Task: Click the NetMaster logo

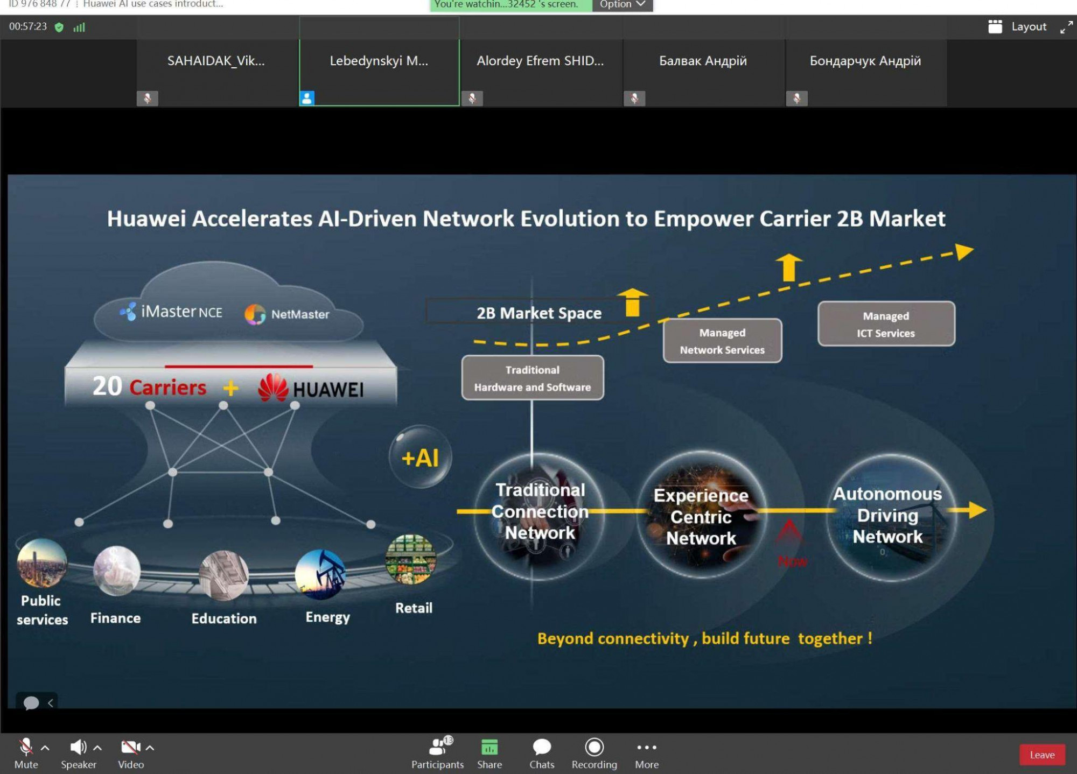Action: [x=286, y=314]
